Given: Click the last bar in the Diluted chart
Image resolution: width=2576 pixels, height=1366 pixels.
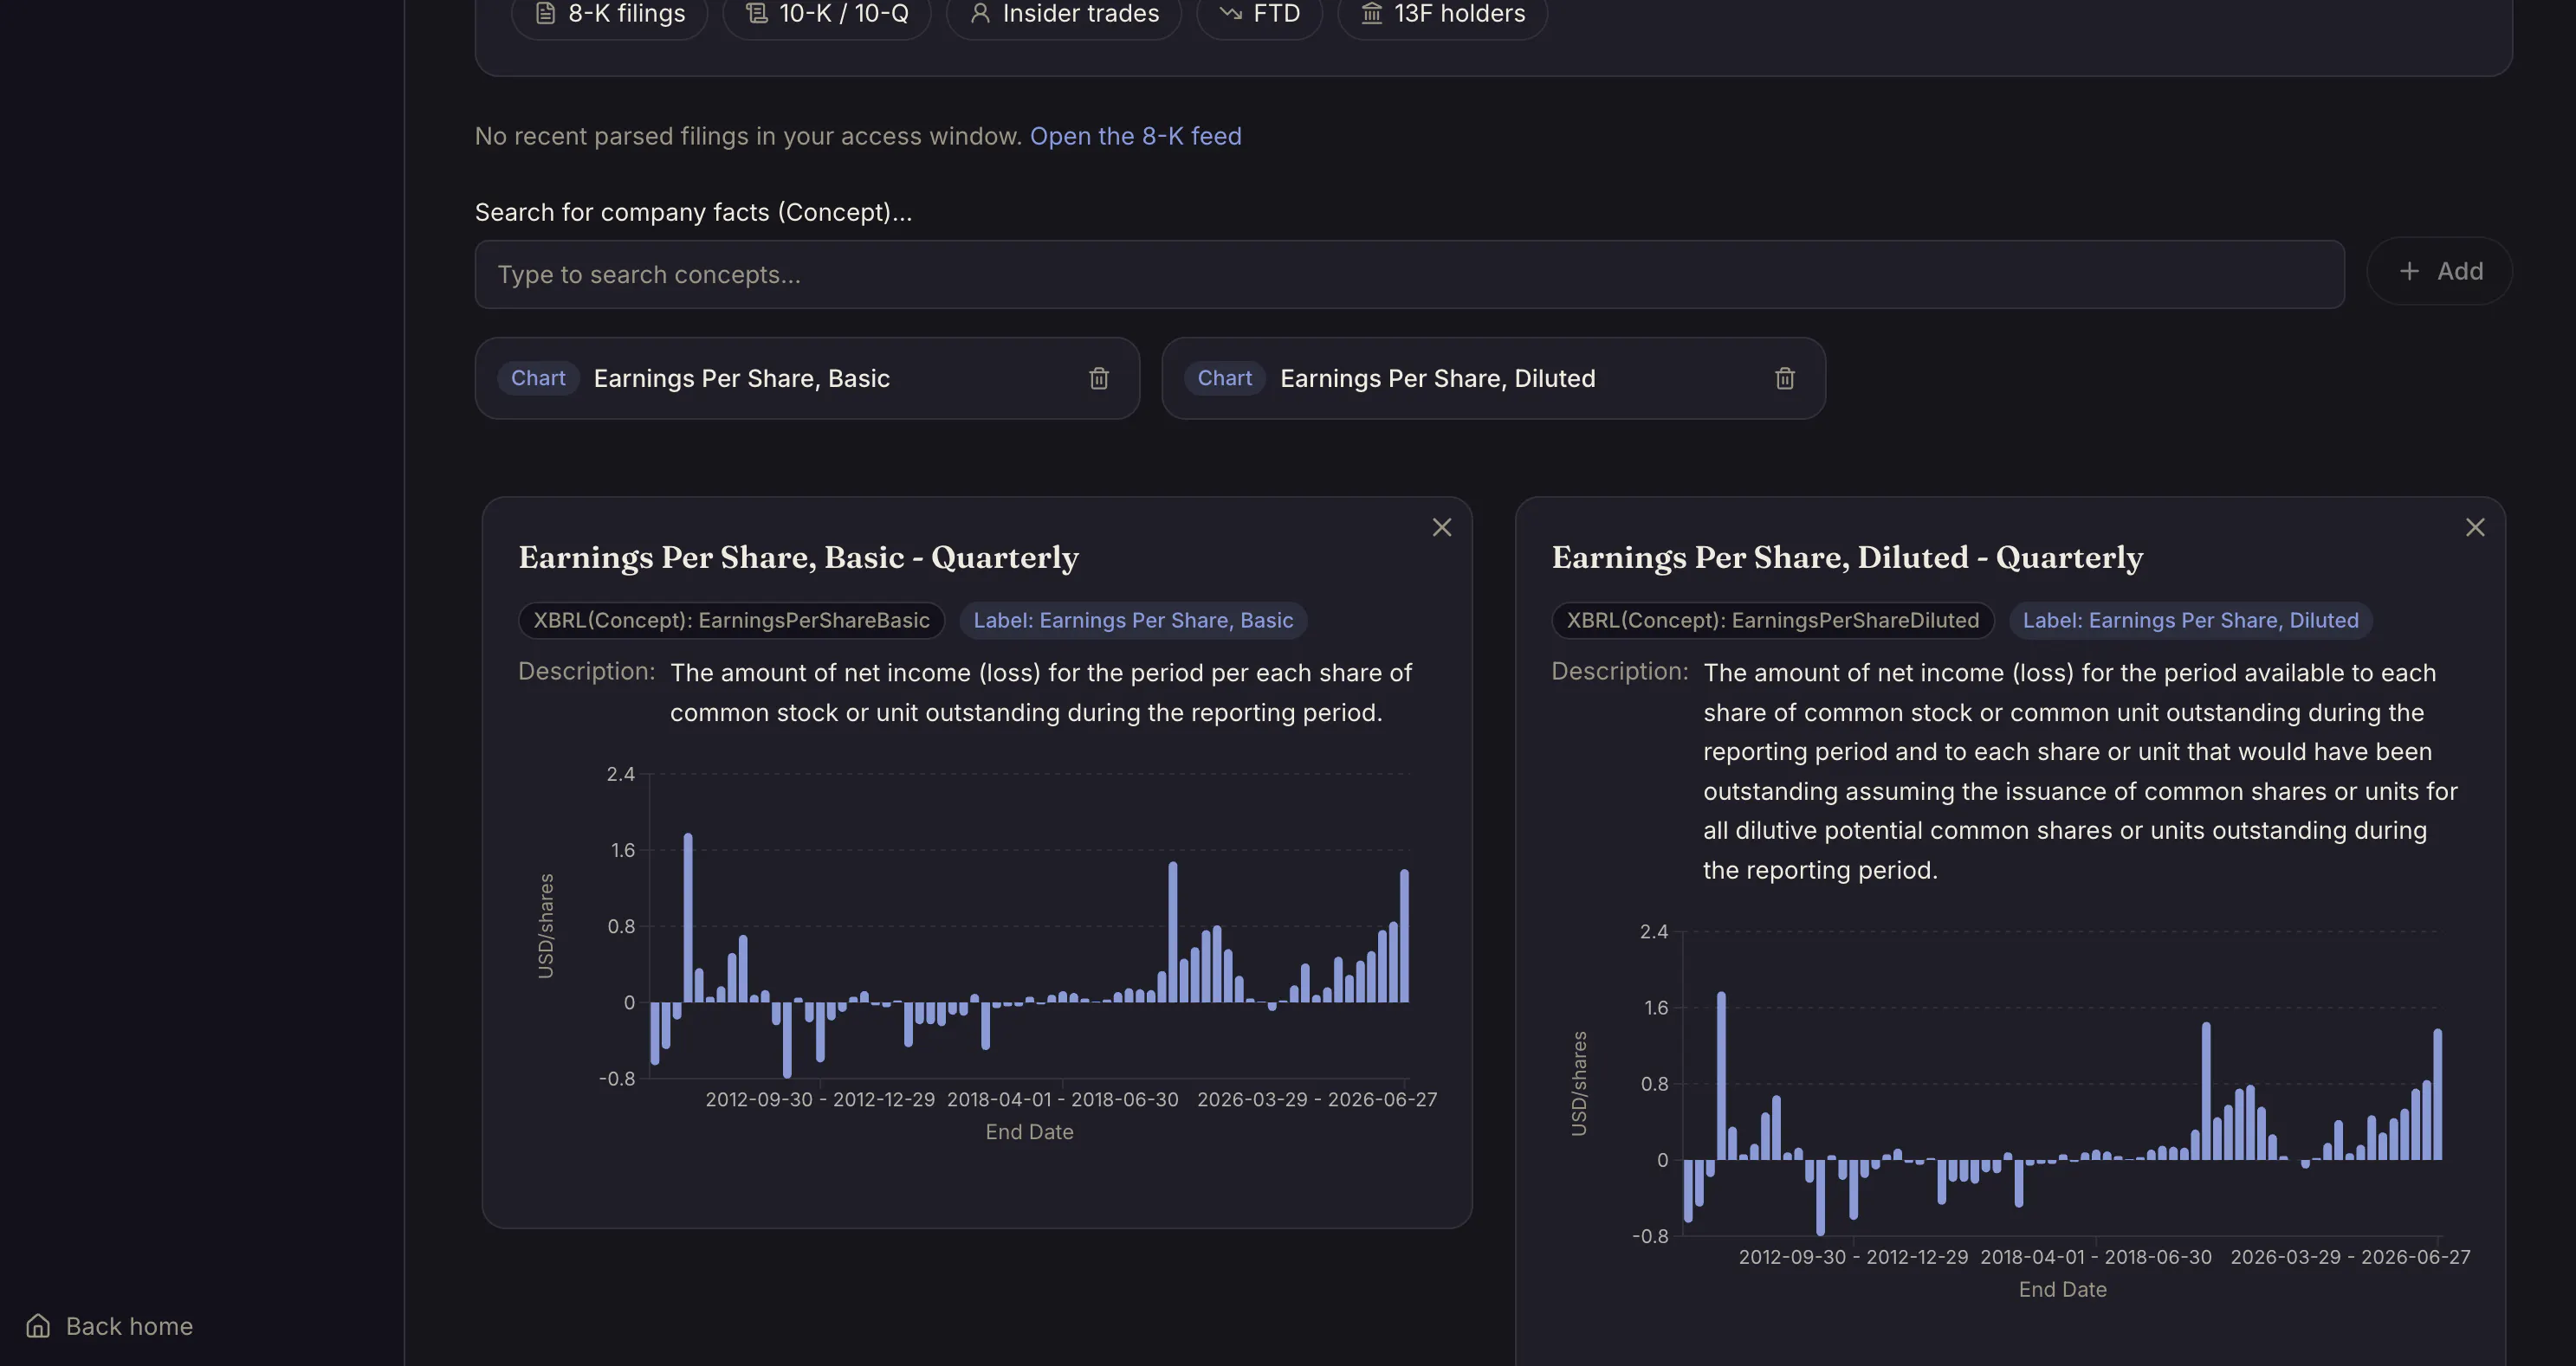Looking at the screenshot, I should [2438, 1094].
